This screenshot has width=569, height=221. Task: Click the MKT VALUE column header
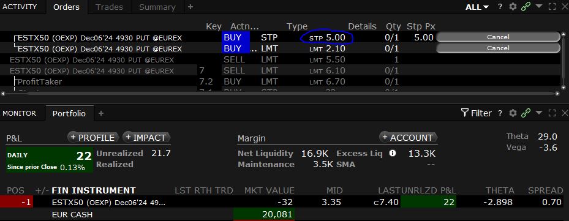(269, 190)
